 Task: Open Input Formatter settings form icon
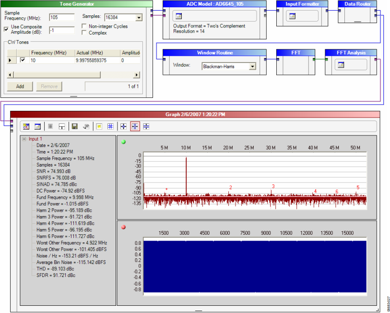(x=292, y=16)
